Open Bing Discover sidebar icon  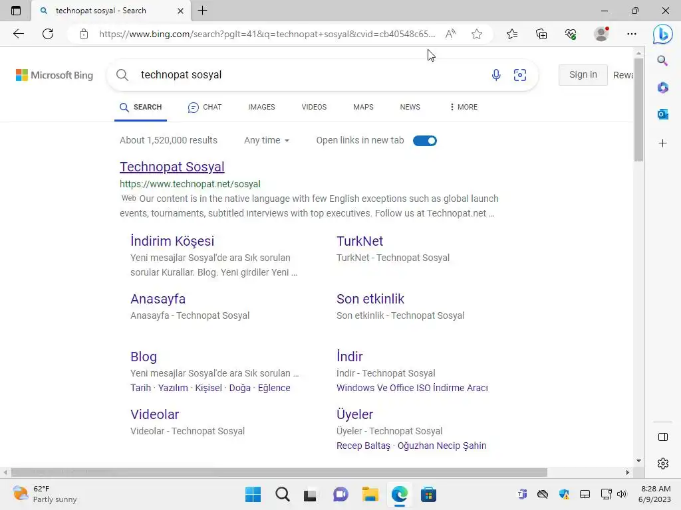click(662, 34)
